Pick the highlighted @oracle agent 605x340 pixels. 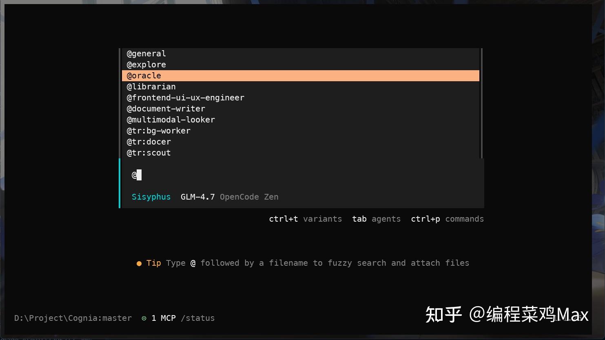coord(301,76)
